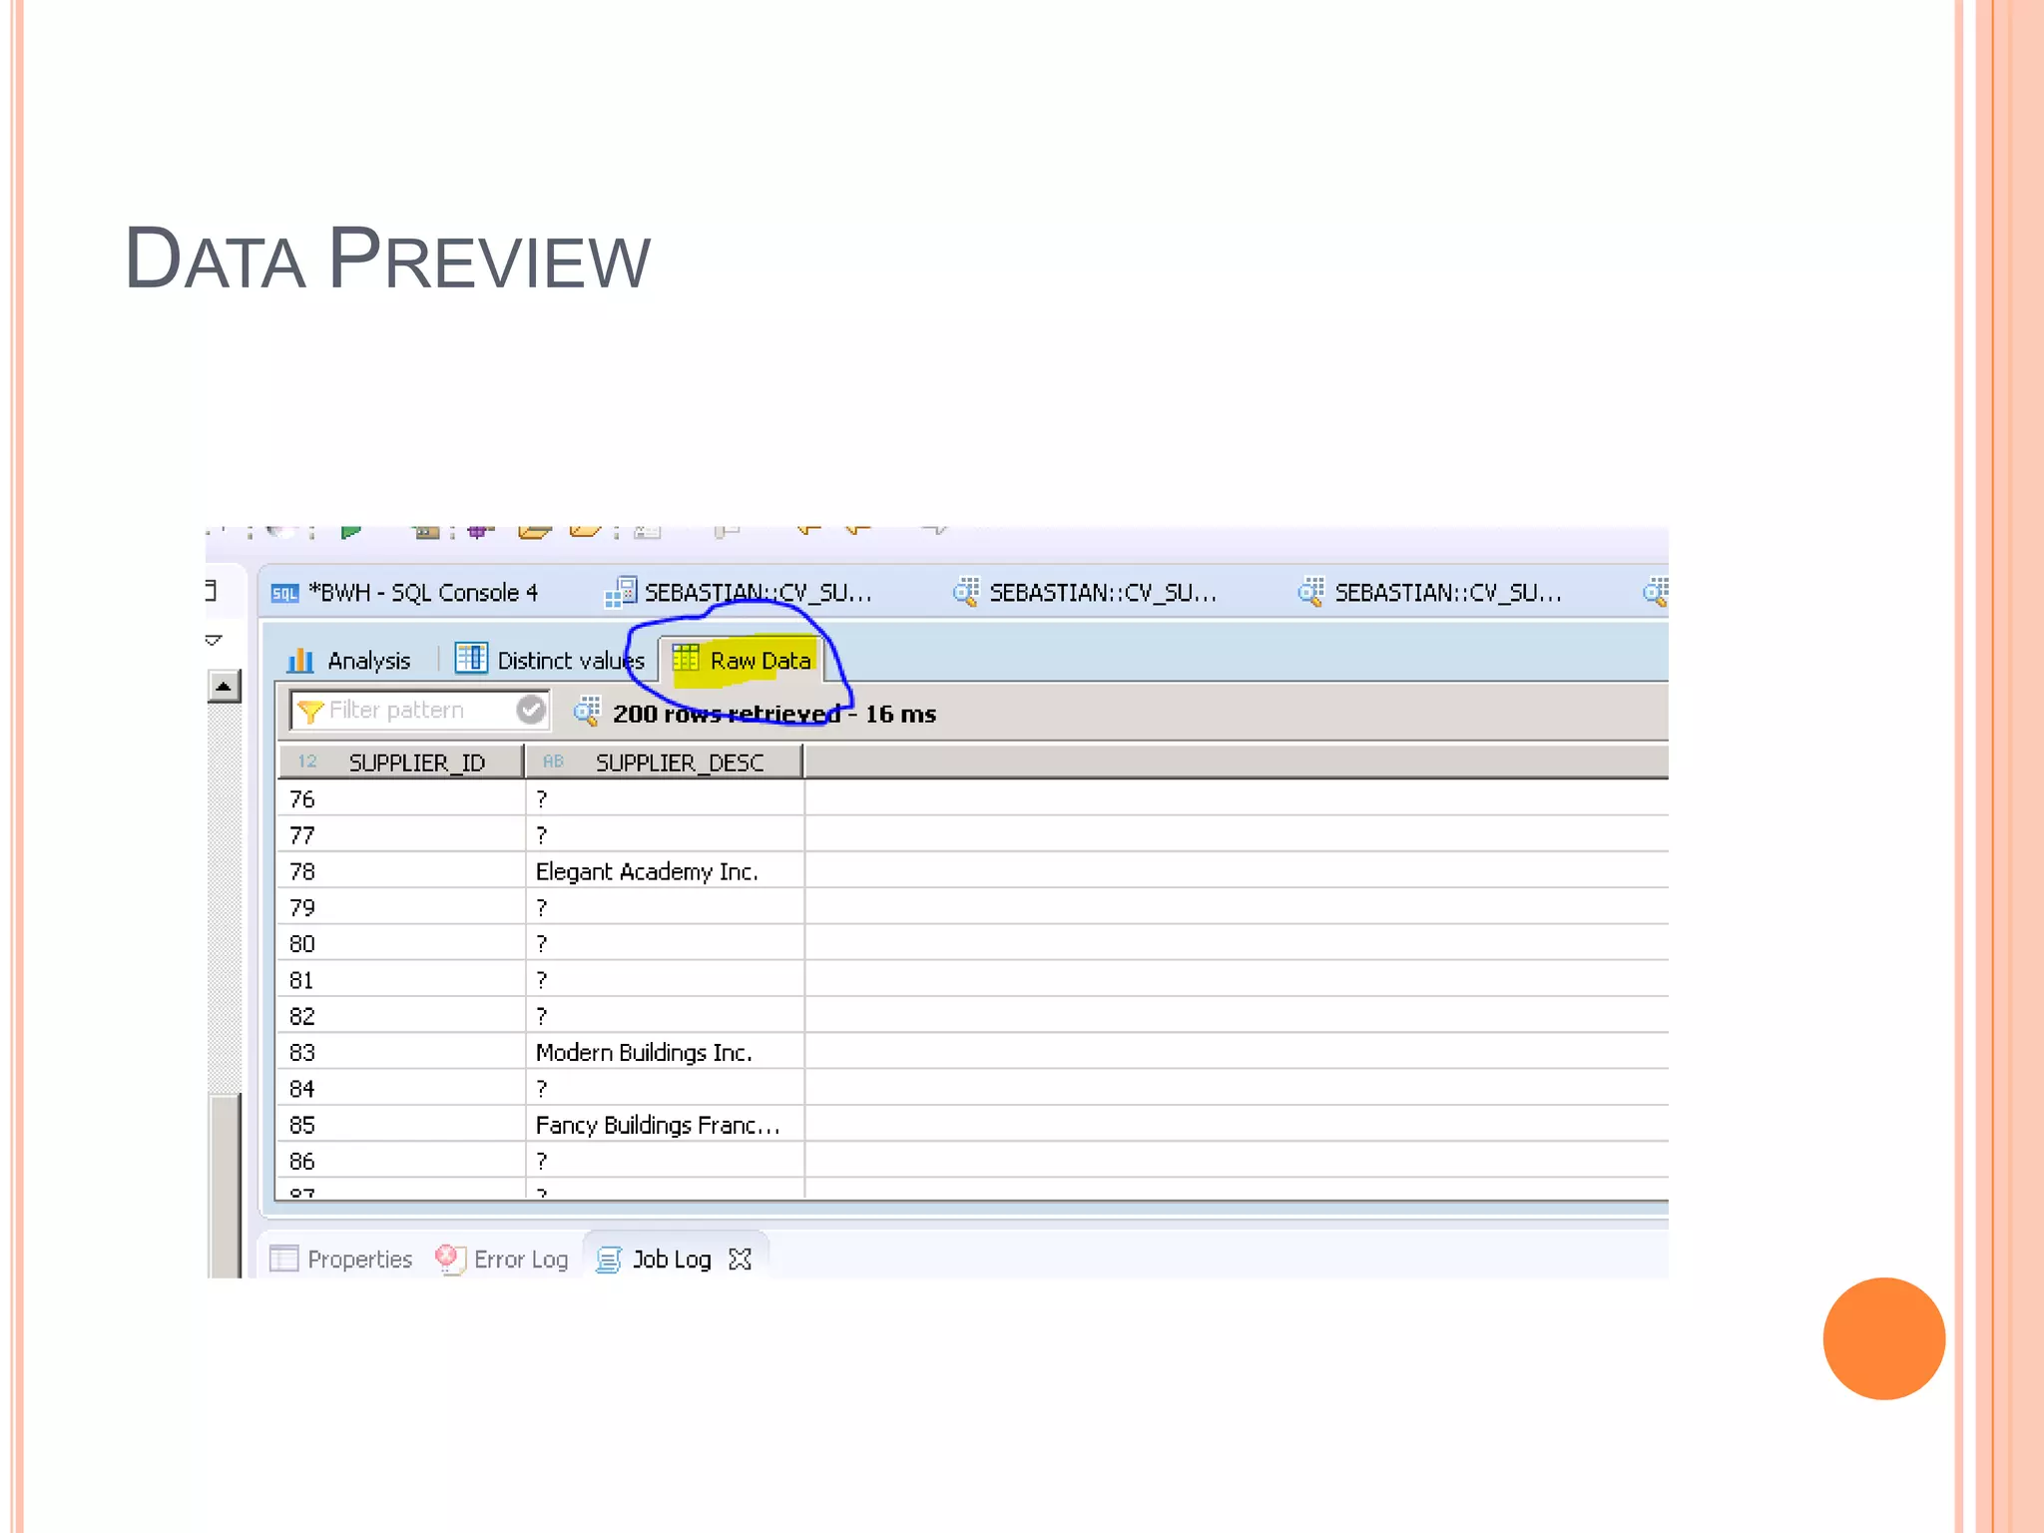The width and height of the screenshot is (2044, 1533).
Task: Click the Filter pattern input field
Action: pyautogui.click(x=419, y=711)
